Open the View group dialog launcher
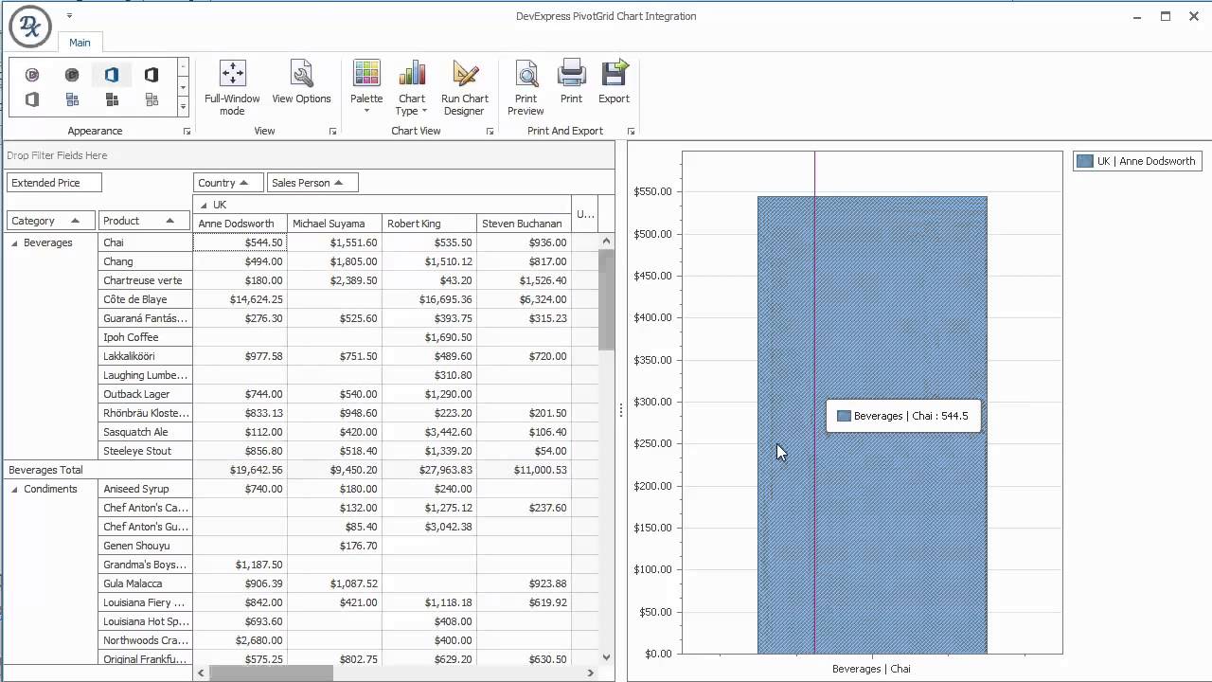 (x=332, y=132)
